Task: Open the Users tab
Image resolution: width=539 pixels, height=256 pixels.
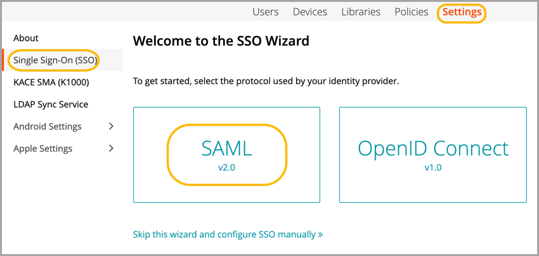Action: point(265,12)
